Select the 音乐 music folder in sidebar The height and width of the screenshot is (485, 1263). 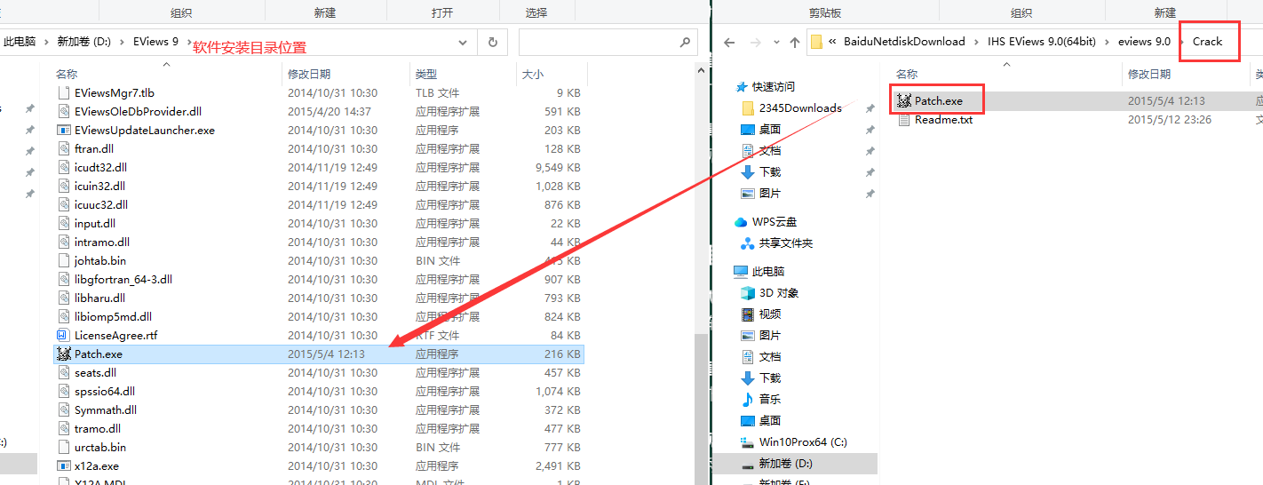point(747,400)
